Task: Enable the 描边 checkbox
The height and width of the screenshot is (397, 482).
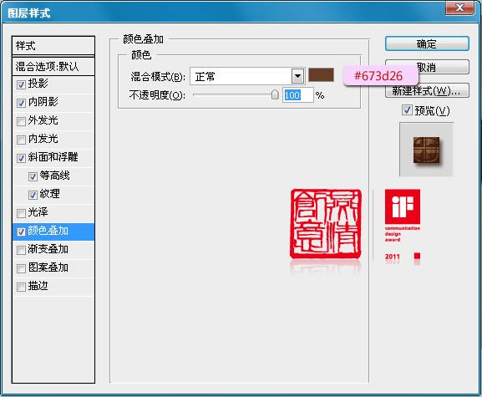Action: [x=21, y=287]
